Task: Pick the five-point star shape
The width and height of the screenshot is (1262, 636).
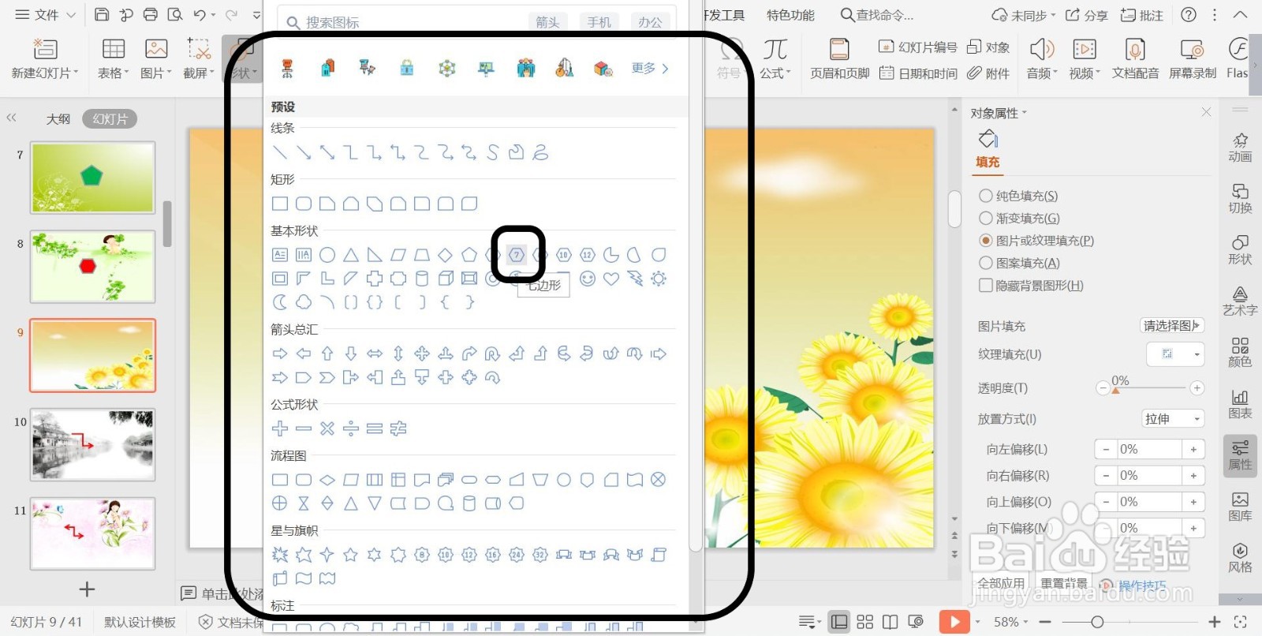Action: [351, 555]
